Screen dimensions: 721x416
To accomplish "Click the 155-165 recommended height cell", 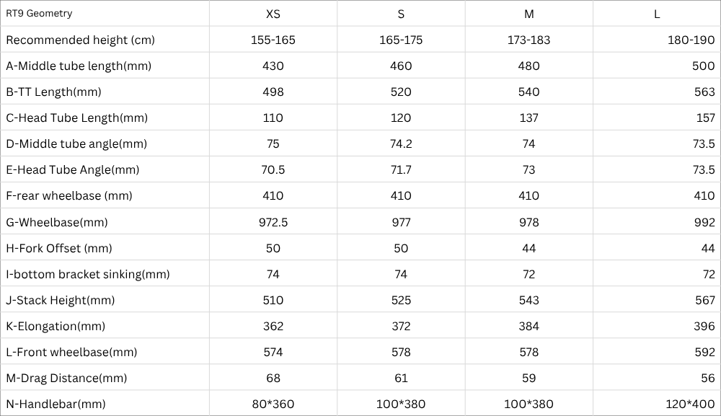I will coord(273,40).
